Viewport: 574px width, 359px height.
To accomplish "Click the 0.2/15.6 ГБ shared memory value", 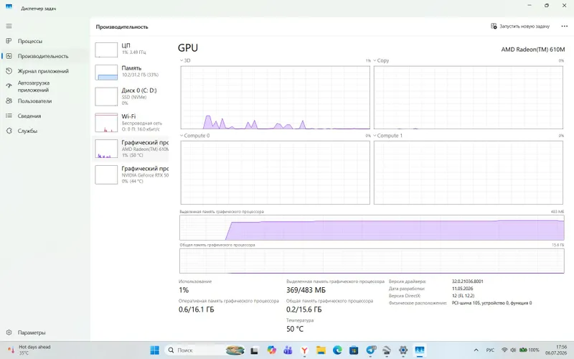I will click(304, 309).
